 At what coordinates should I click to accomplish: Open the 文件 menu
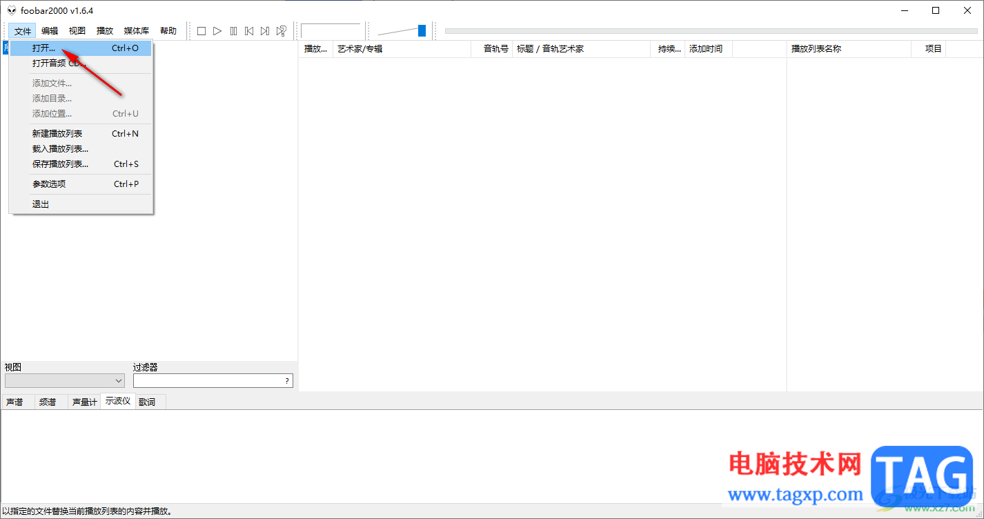click(23, 31)
